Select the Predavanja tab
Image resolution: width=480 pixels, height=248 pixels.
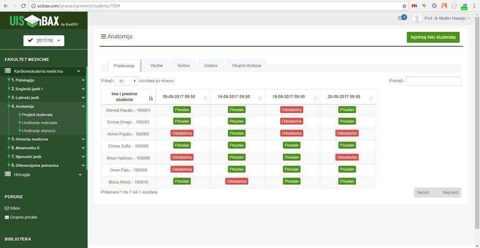click(x=124, y=66)
